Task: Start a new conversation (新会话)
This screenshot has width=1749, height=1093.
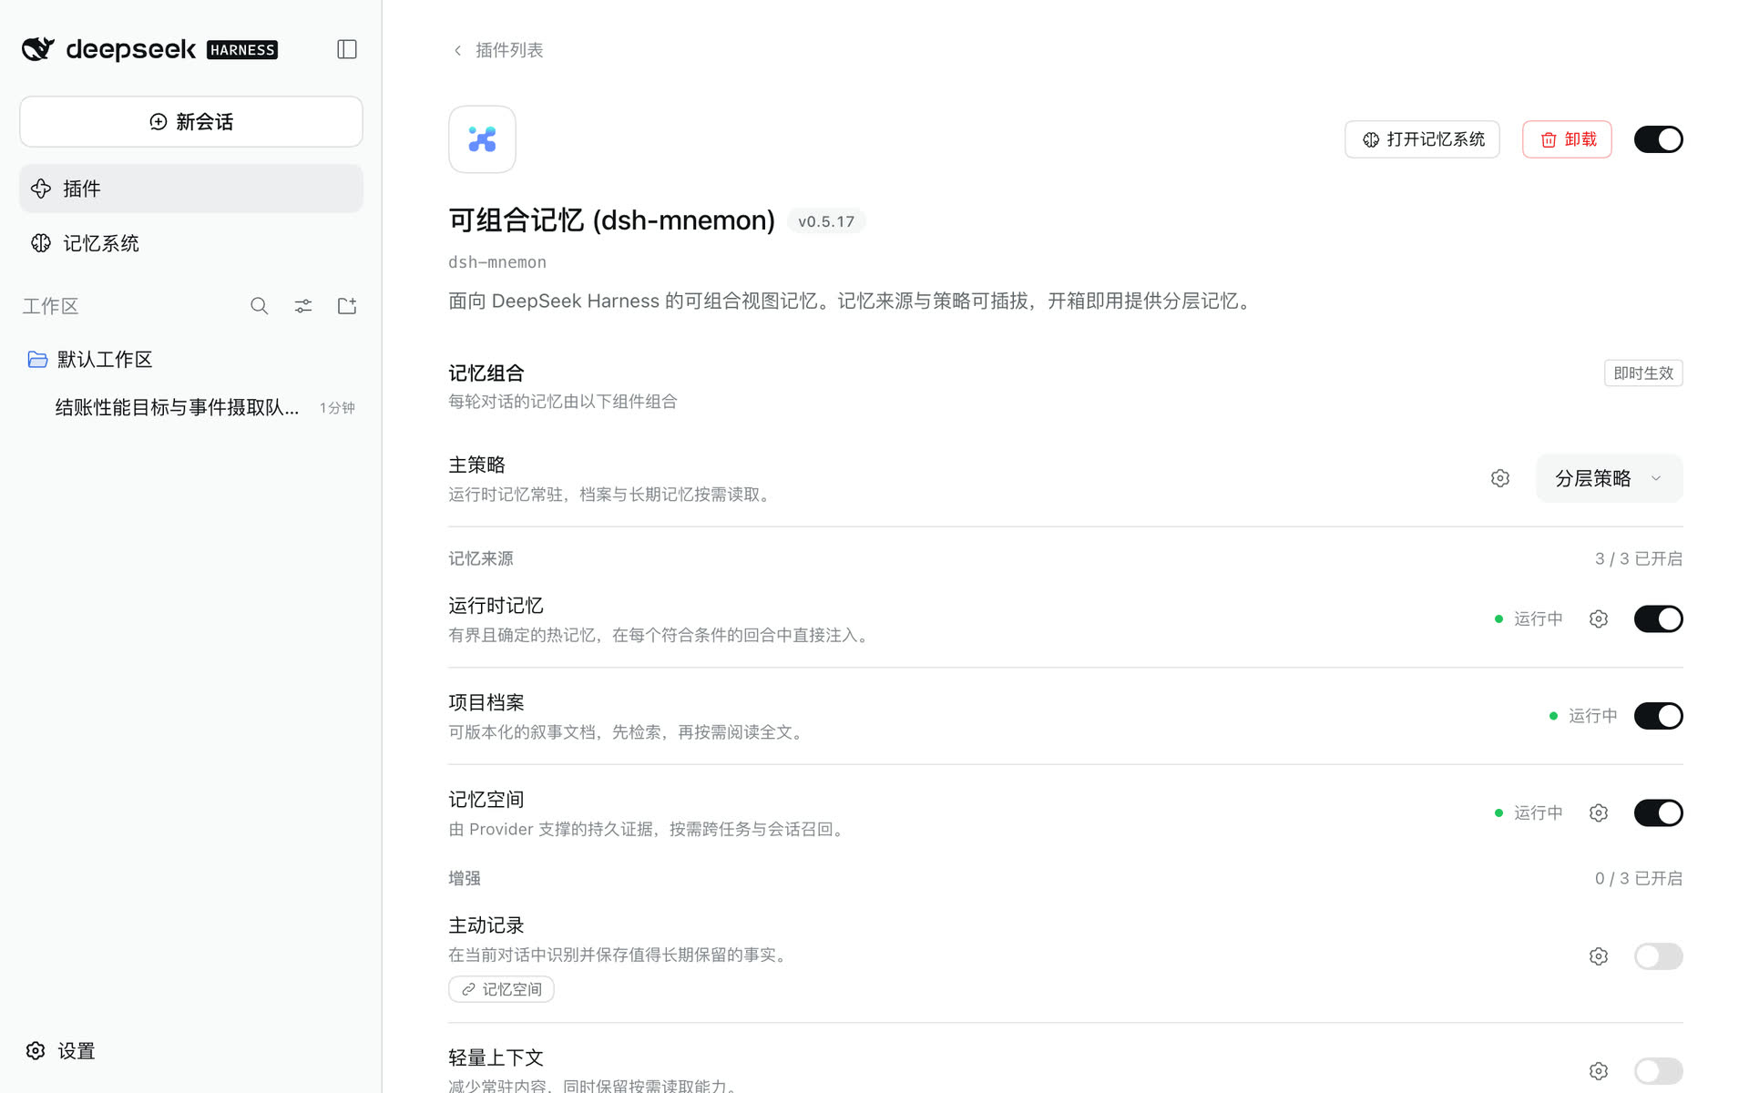Action: (191, 121)
